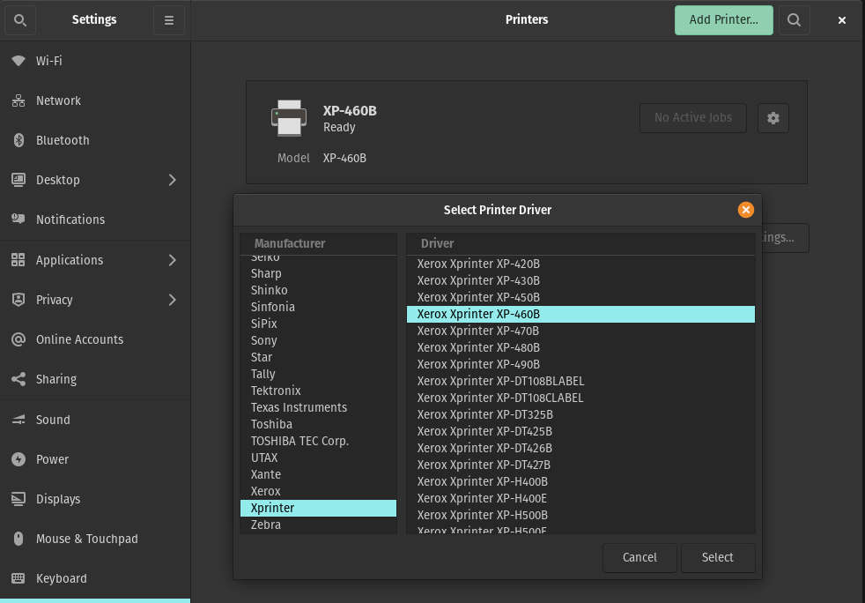The image size is (865, 603).
Task: Click the Driver column header
Action: click(x=580, y=243)
